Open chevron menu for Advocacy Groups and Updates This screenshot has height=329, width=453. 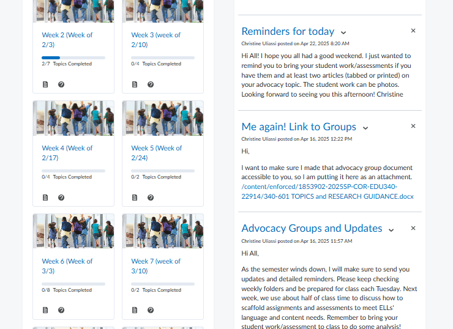point(391,230)
